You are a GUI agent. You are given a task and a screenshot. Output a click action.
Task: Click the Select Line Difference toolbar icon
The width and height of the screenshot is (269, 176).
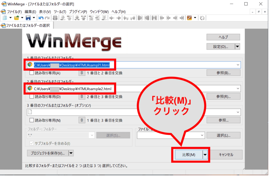click(x=55, y=18)
